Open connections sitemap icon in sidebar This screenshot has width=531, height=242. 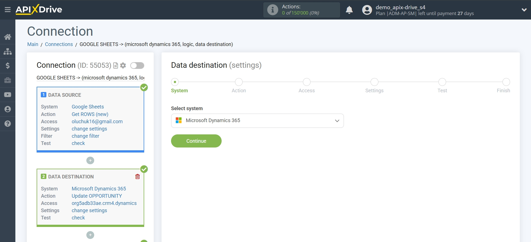point(8,51)
